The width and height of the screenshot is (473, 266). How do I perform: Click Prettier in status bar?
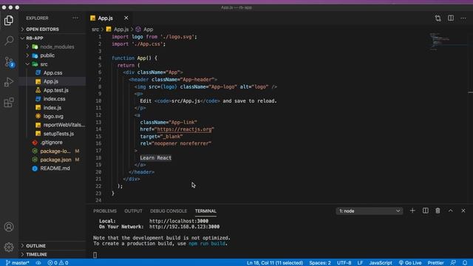[435, 263]
